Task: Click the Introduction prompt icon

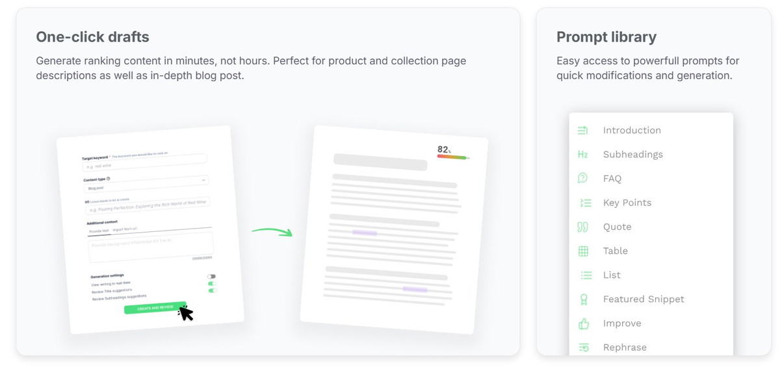Action: pos(583,131)
